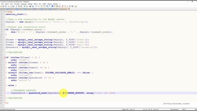Click the Print toolbar icon

click(13, 6)
